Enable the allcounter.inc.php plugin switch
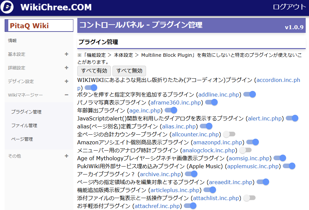Viewport: 309px width, 210px height. tap(229, 134)
